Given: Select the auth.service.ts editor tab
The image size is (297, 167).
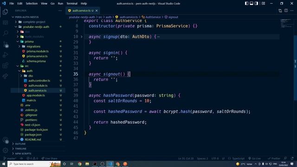Looking at the screenshot, I should click(x=83, y=11).
